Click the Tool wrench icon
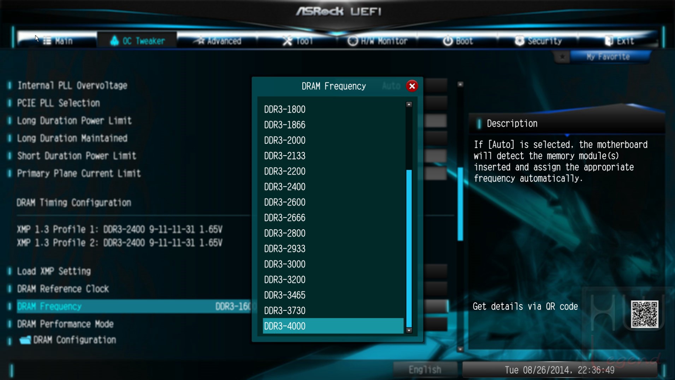The width and height of the screenshot is (675, 380). point(287,41)
